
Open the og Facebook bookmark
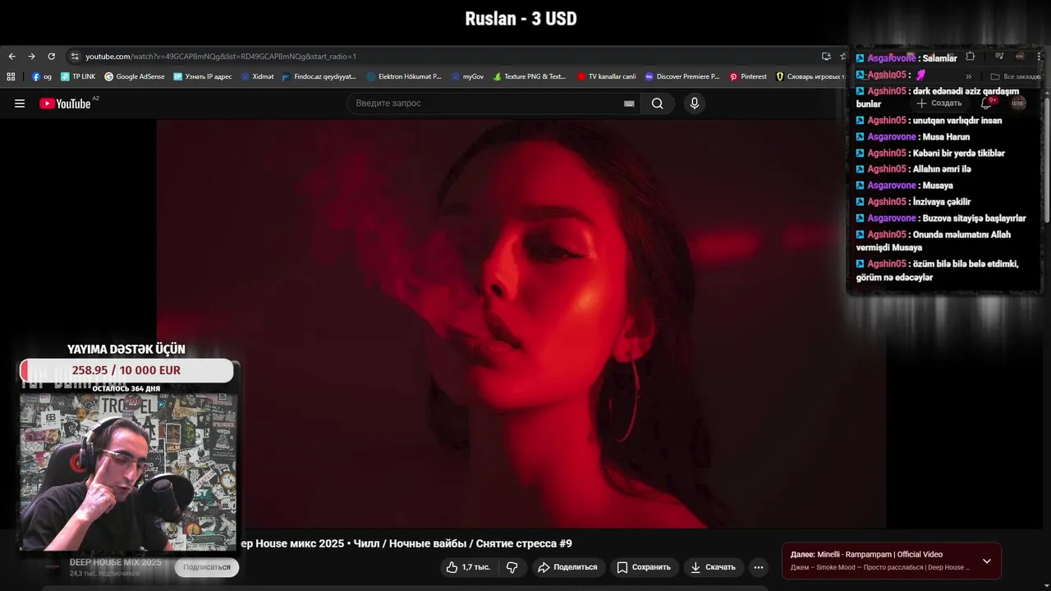[x=42, y=76]
